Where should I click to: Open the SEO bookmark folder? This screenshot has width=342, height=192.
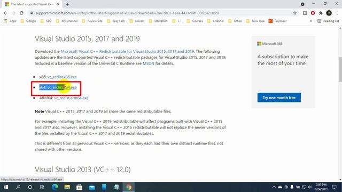46,21
